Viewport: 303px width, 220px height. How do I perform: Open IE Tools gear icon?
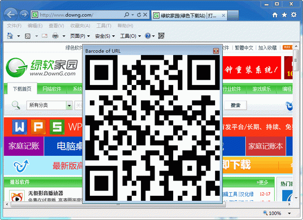(294, 15)
